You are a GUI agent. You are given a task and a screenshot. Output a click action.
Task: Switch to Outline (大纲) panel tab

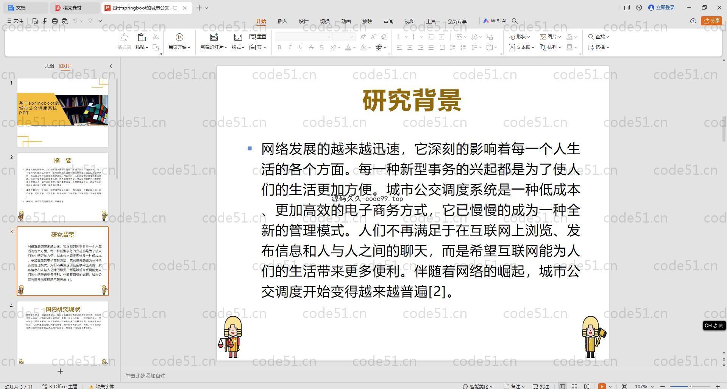coord(50,66)
